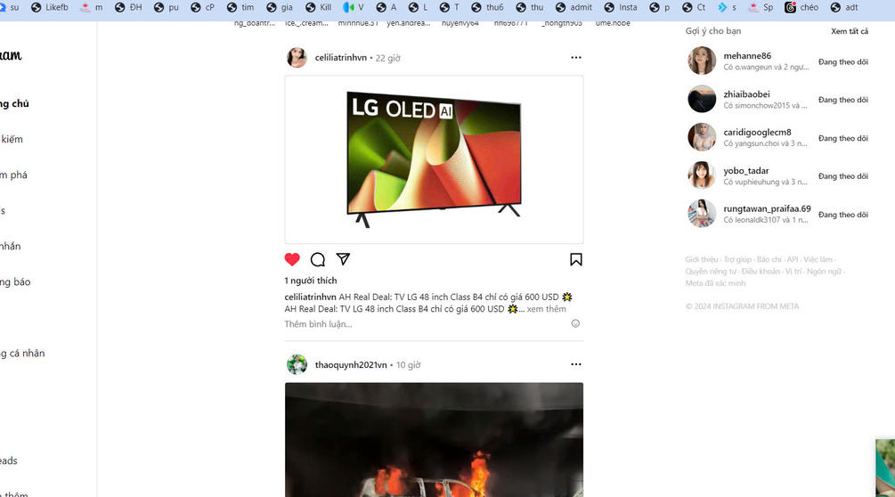Open yobo_tadar suggested profile avatar

702,175
